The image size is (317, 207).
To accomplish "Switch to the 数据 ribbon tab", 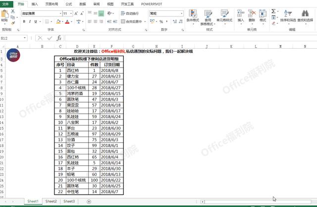I will point(83,4).
